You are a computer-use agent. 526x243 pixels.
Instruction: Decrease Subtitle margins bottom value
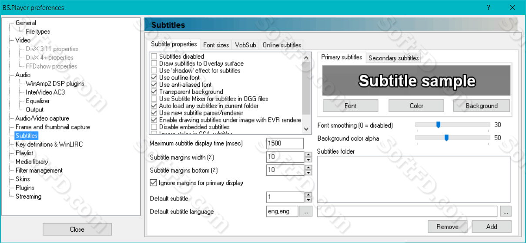(308, 173)
